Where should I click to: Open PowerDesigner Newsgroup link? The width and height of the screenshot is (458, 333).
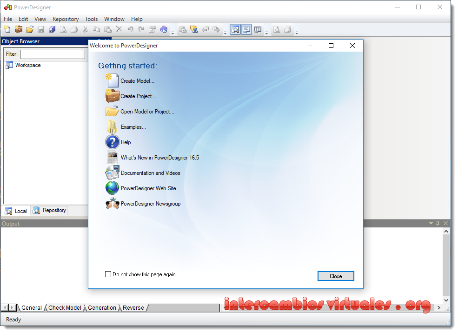click(151, 204)
